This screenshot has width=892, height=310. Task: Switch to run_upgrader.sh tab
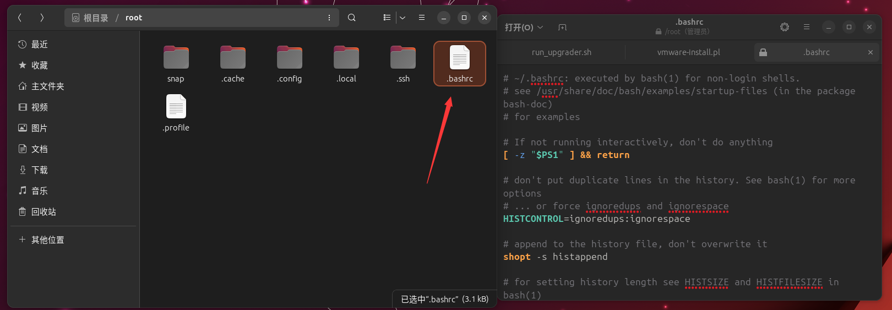tap(562, 52)
